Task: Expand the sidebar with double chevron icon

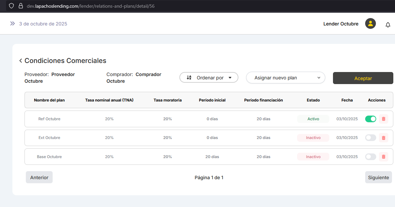Action: (12, 23)
